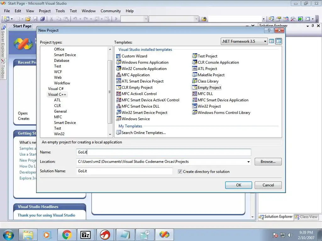Viewport: 322px width, 241px height.
Task: Click the New Project toolbar icon
Action: point(7,19)
